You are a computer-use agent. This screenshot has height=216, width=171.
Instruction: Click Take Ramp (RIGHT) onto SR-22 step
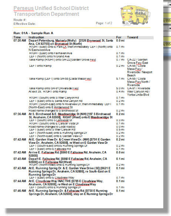pos(62,60)
